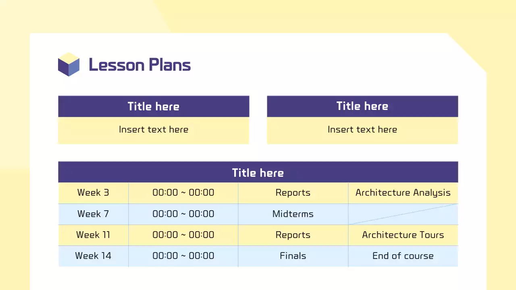The image size is (516, 290).
Task: Click the Week 14 time range cell
Action: click(183, 256)
